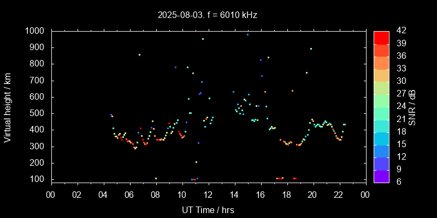The image size is (437, 218).
Task: Click the red 39–42 dB colorbar segment
Action: [x=381, y=37]
